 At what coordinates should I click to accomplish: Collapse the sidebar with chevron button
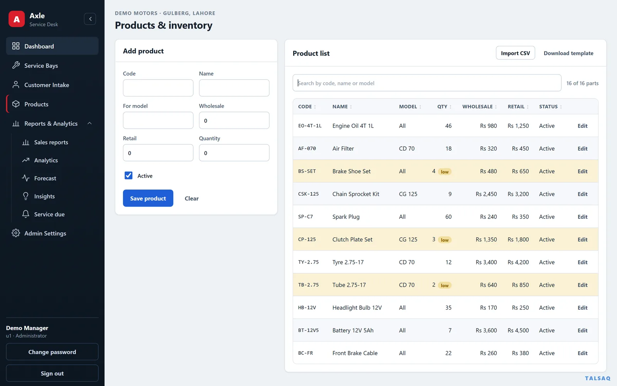pyautogui.click(x=90, y=19)
